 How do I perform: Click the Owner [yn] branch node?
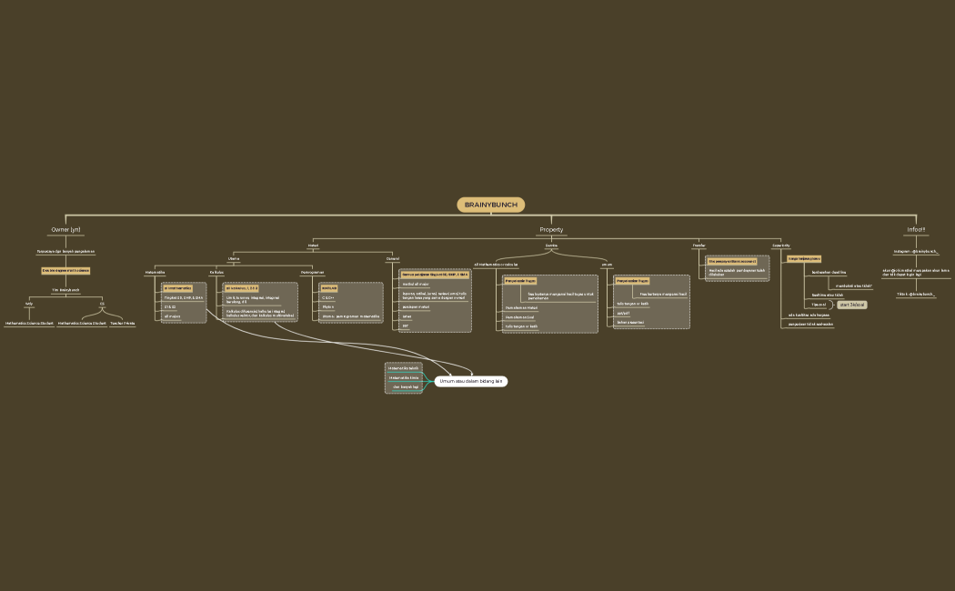(65, 230)
